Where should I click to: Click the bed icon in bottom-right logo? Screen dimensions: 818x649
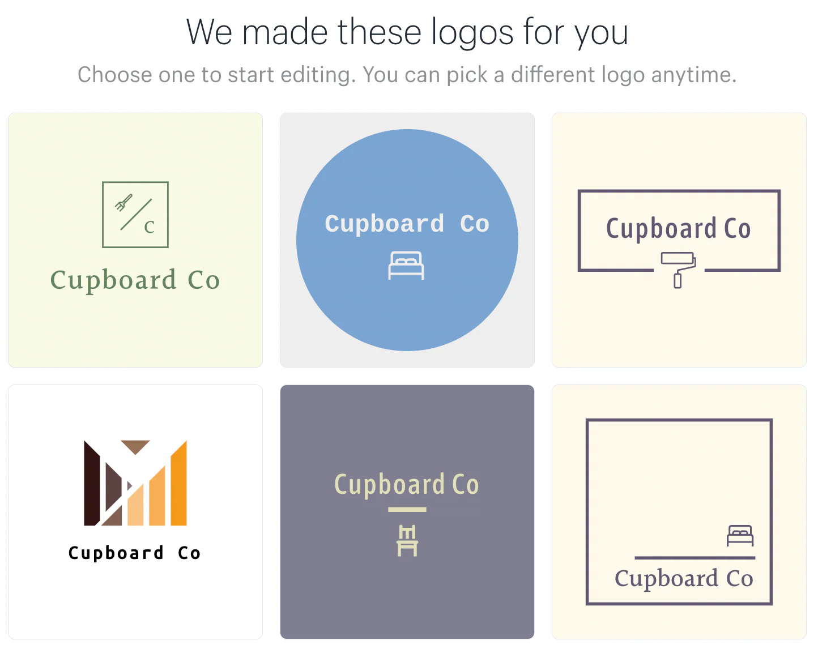point(739,535)
